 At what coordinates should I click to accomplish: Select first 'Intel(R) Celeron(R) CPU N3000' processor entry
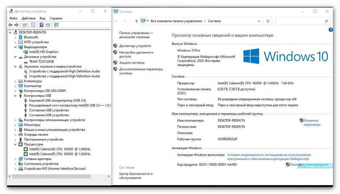tap(60, 149)
